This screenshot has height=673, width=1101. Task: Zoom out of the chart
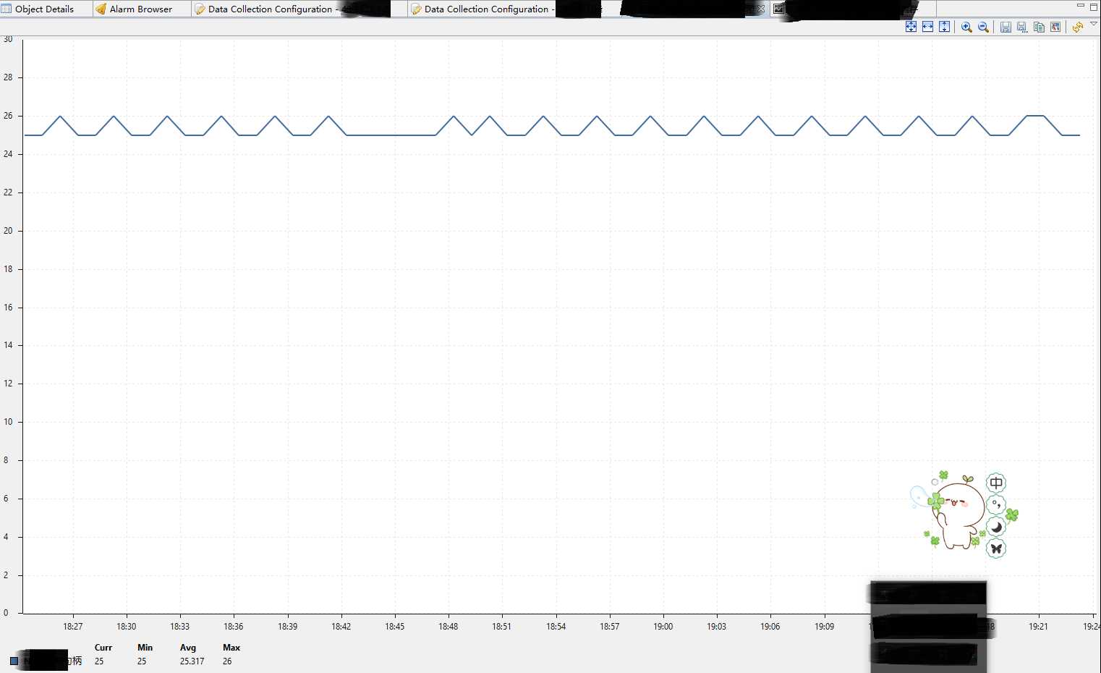(x=983, y=27)
